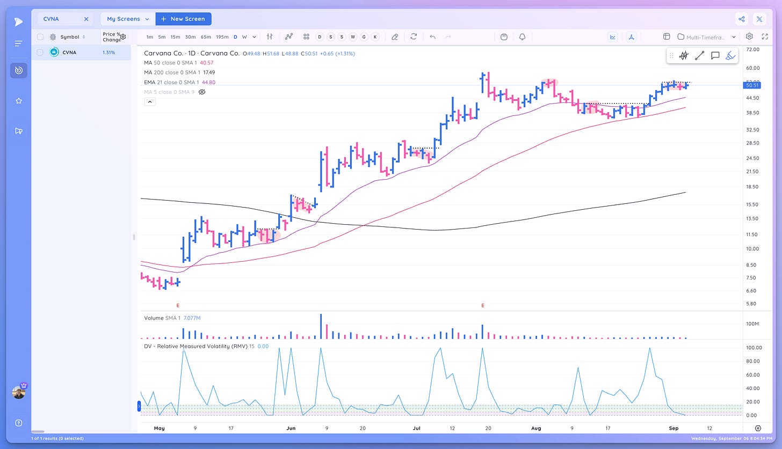Click the refresh chart data icon
This screenshot has width=782, height=449.
(414, 36)
